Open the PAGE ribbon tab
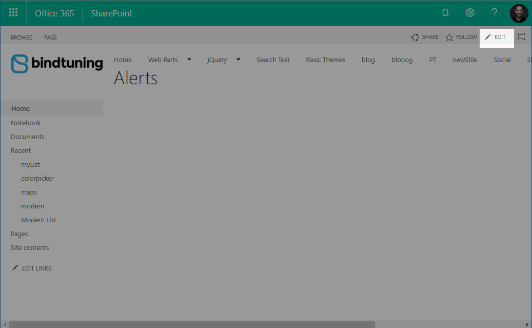The height and width of the screenshot is (328, 532). click(x=51, y=37)
